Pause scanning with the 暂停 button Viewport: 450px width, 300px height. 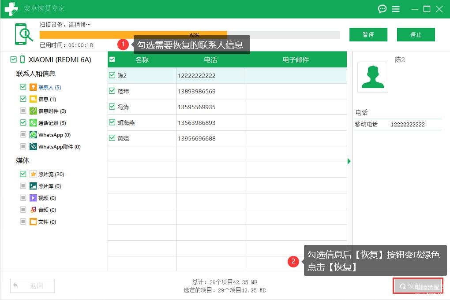click(x=368, y=35)
